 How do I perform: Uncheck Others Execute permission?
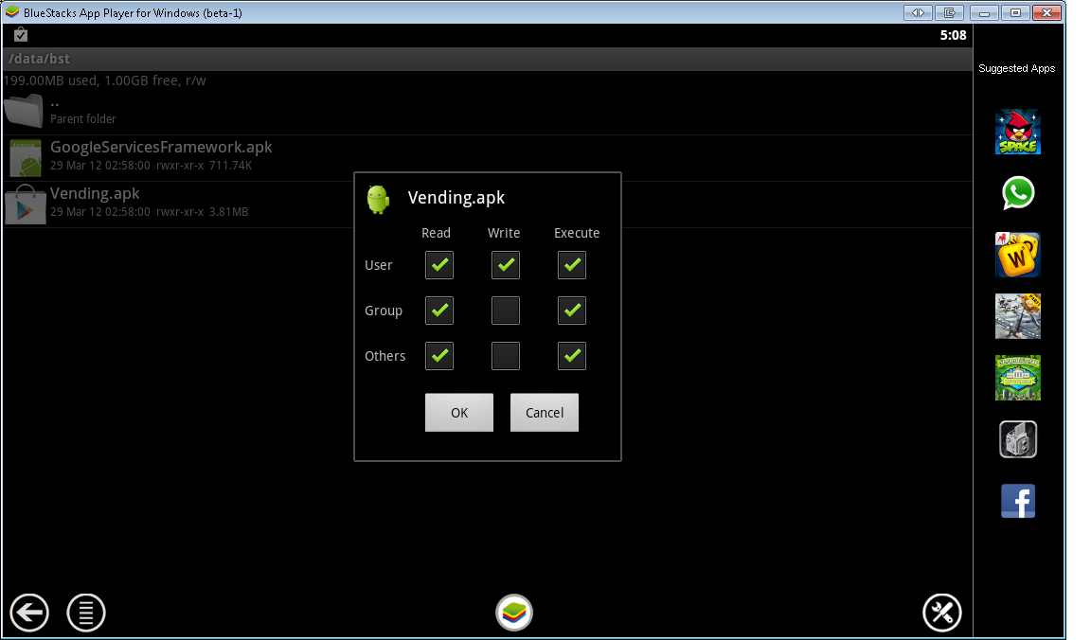[x=572, y=356]
